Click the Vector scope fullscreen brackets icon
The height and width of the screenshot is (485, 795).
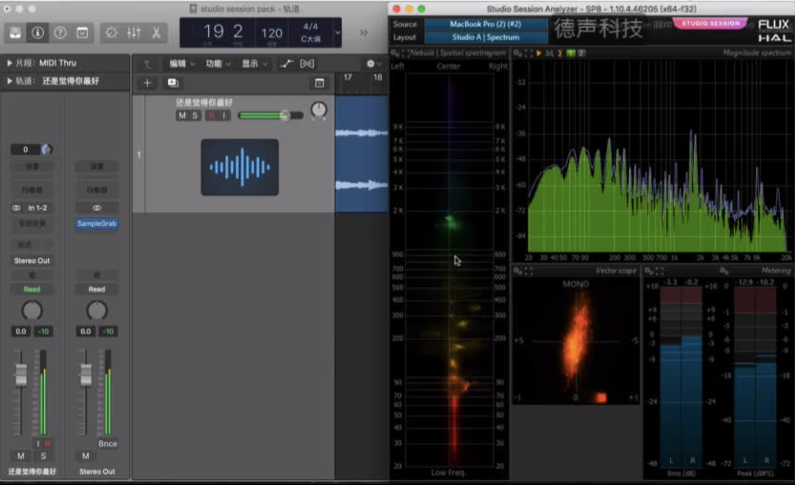coord(529,271)
